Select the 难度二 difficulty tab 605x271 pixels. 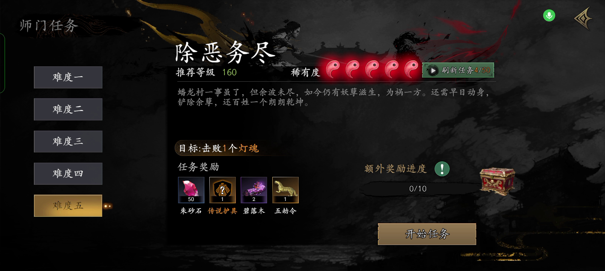coord(68,109)
